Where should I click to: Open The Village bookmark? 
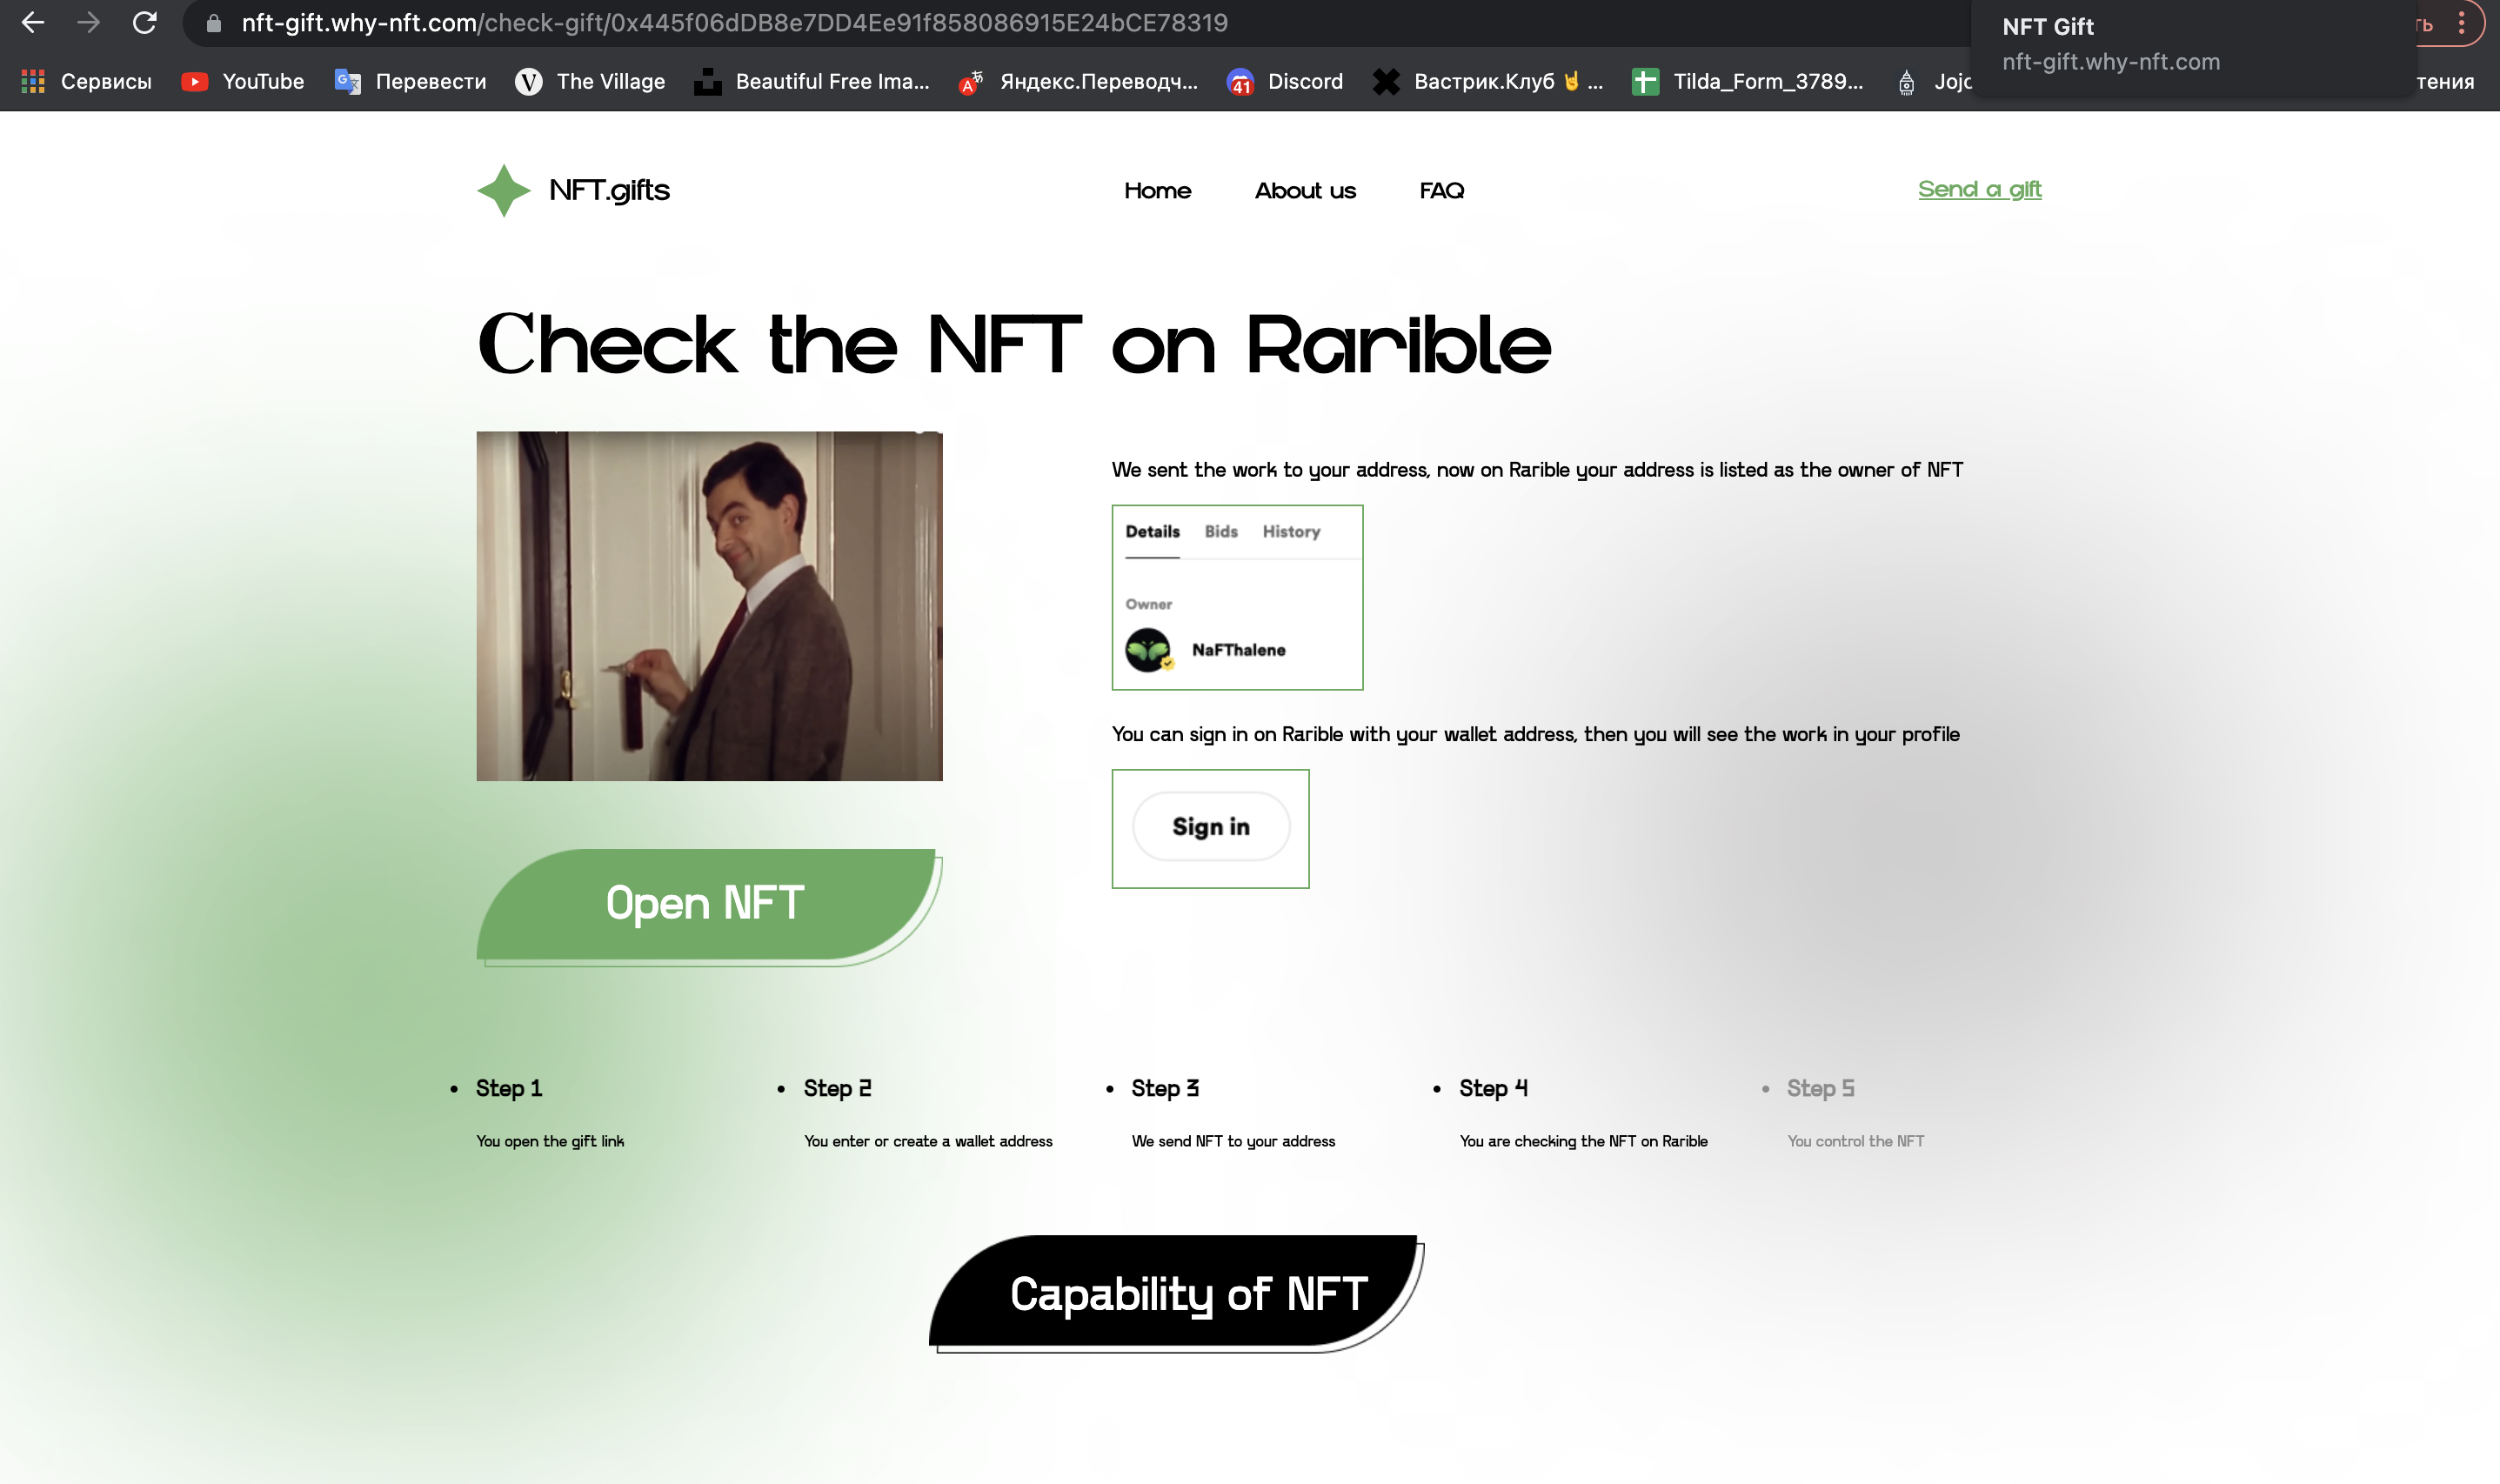tap(590, 81)
